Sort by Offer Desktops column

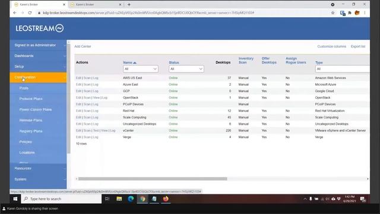point(269,61)
